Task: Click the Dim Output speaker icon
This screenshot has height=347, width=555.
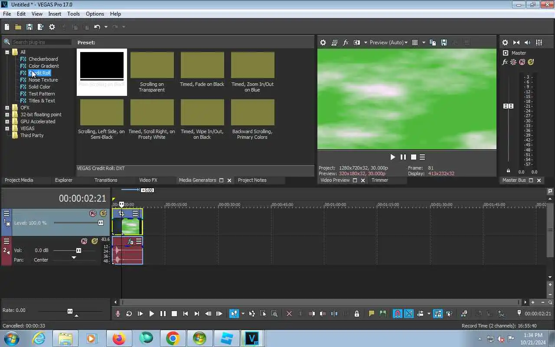Action: coord(528,43)
